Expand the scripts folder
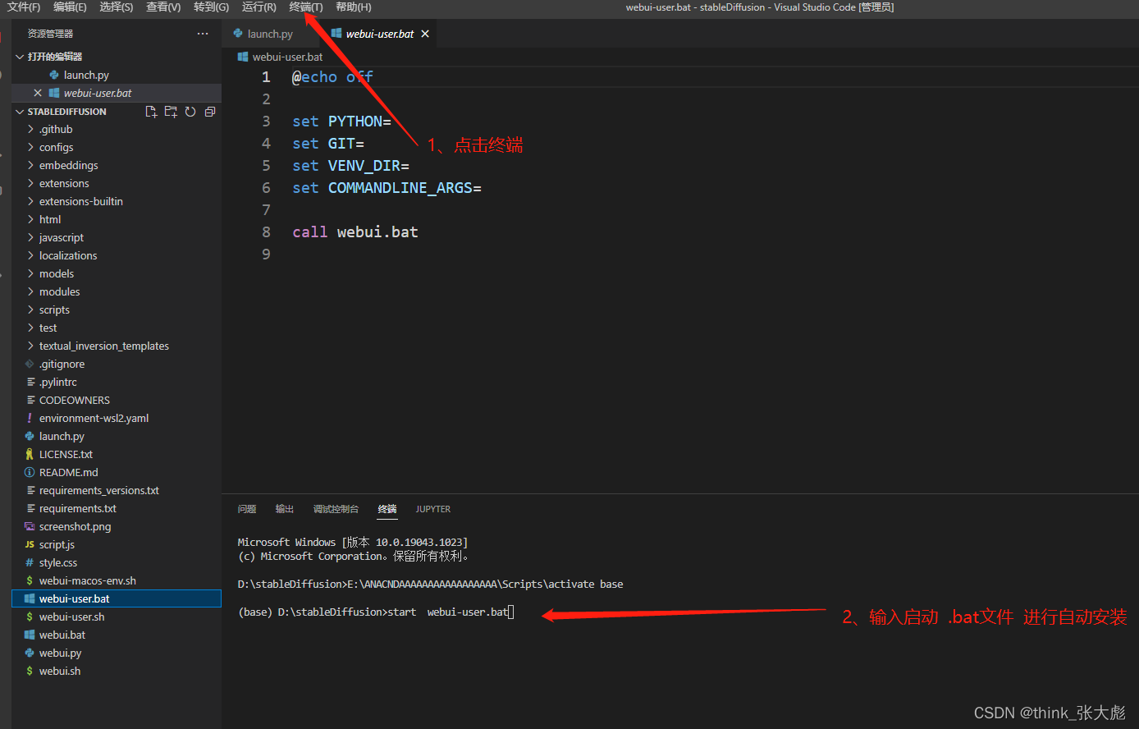The width and height of the screenshot is (1139, 729). click(x=117, y=309)
